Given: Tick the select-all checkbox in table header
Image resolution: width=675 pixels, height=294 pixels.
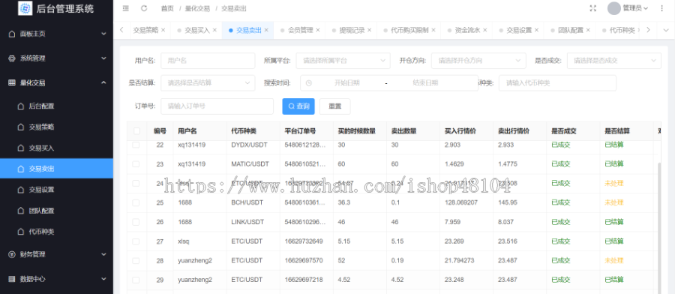Looking at the screenshot, I should pos(136,130).
